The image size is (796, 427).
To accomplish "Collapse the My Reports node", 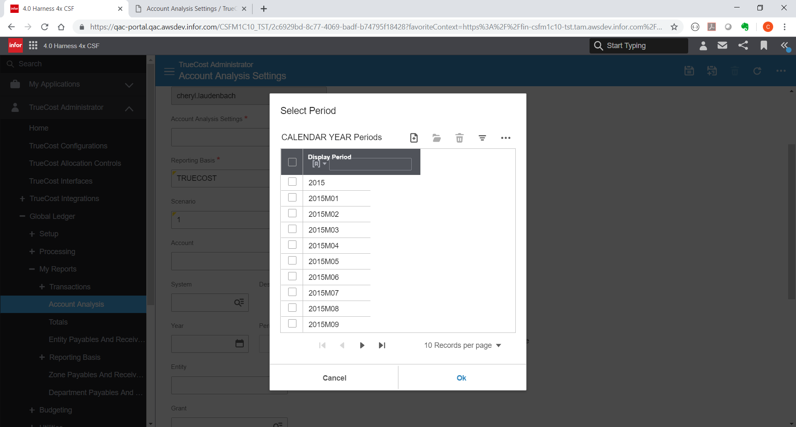I will 32,269.
